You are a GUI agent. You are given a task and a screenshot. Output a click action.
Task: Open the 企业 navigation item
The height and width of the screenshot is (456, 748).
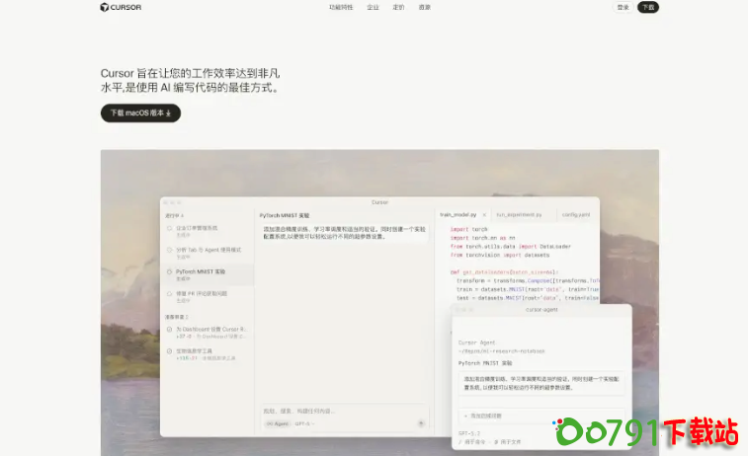[373, 7]
